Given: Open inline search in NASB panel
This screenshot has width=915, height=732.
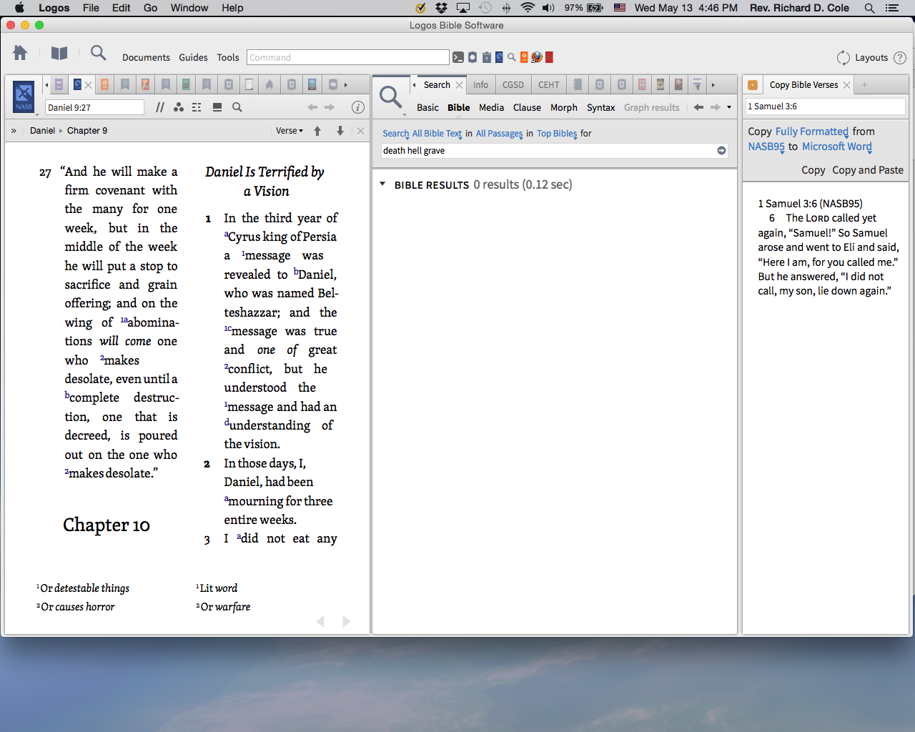Looking at the screenshot, I should pos(237,107).
